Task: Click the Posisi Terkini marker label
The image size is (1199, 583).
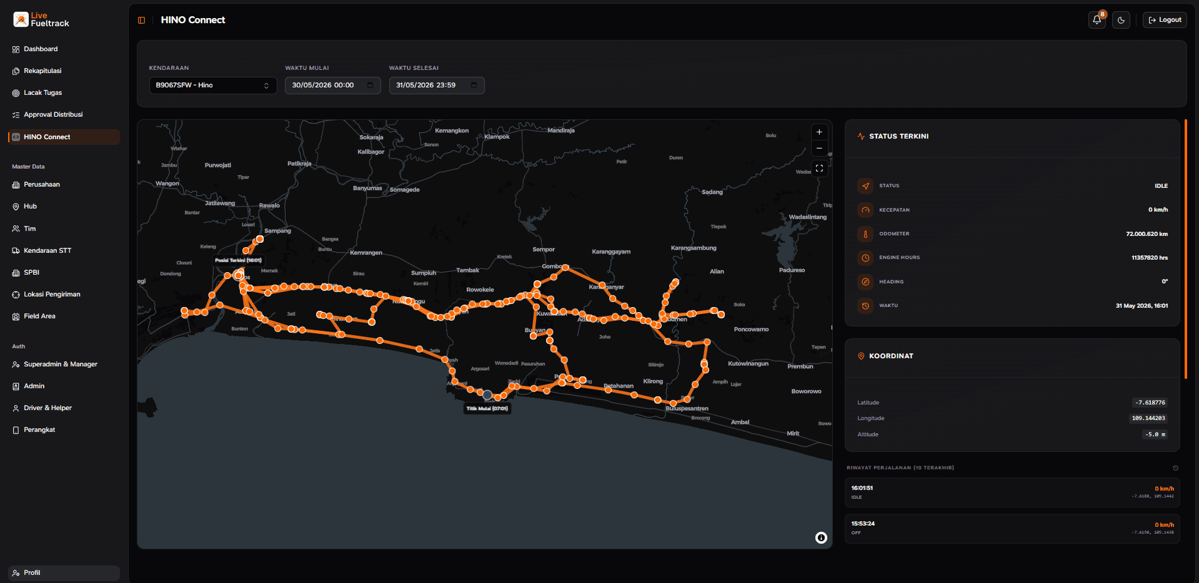Action: point(238,260)
